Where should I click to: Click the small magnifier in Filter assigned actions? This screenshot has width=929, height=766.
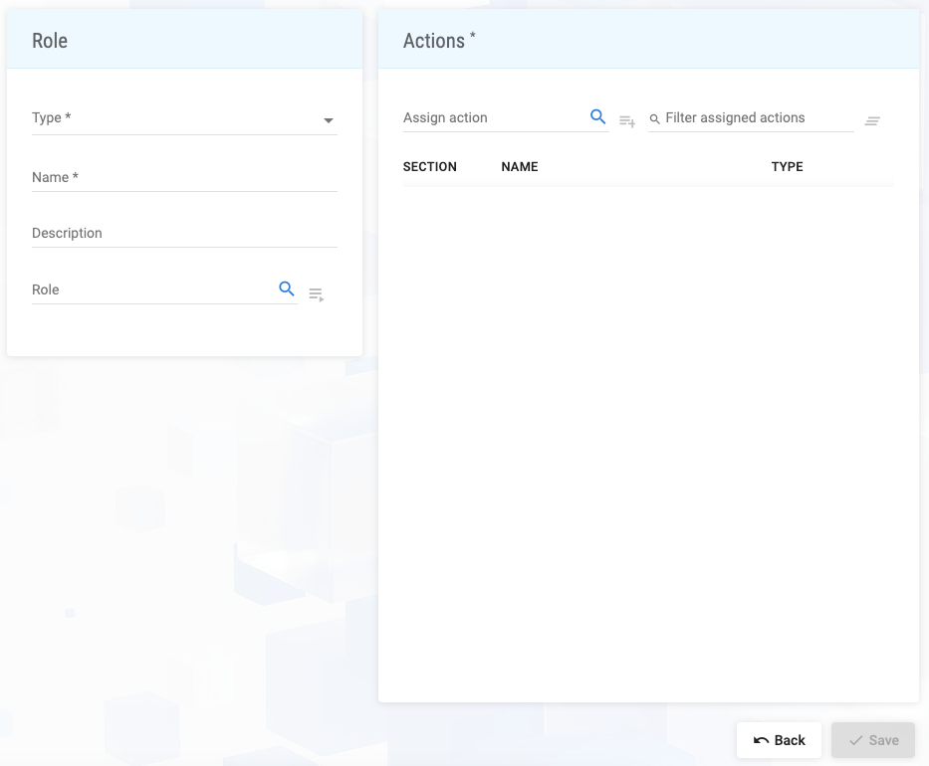pyautogui.click(x=654, y=118)
